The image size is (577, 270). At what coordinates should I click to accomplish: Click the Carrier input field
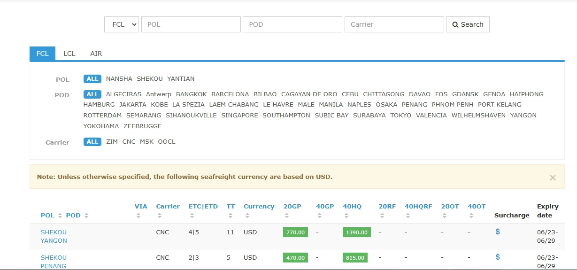click(394, 24)
